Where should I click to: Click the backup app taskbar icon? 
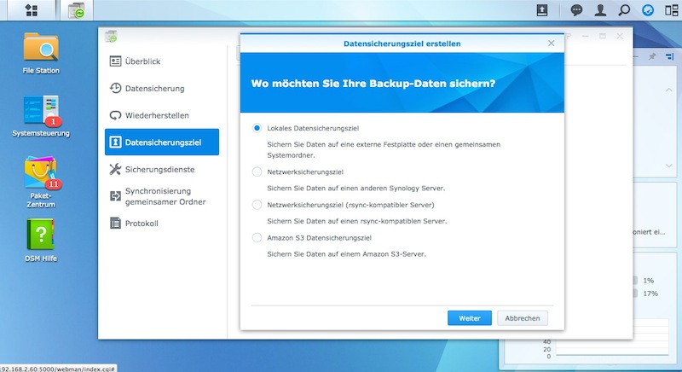pos(77,10)
